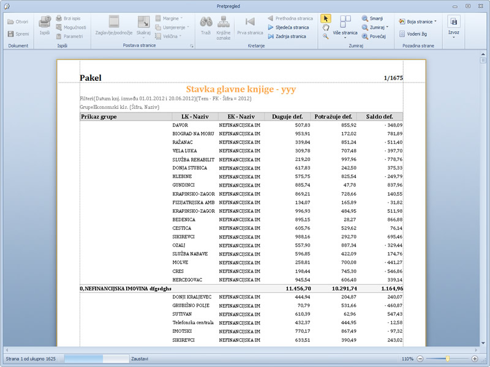Click the horizontal scrollbar left arrow
Viewport: 490px width, 367px height.
pyautogui.click(x=7, y=350)
